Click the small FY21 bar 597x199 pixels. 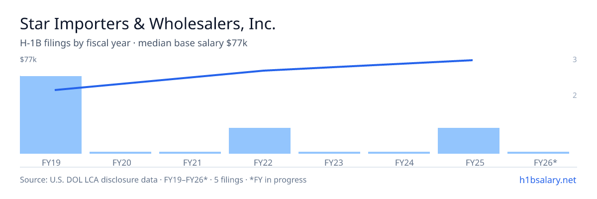pos(190,153)
